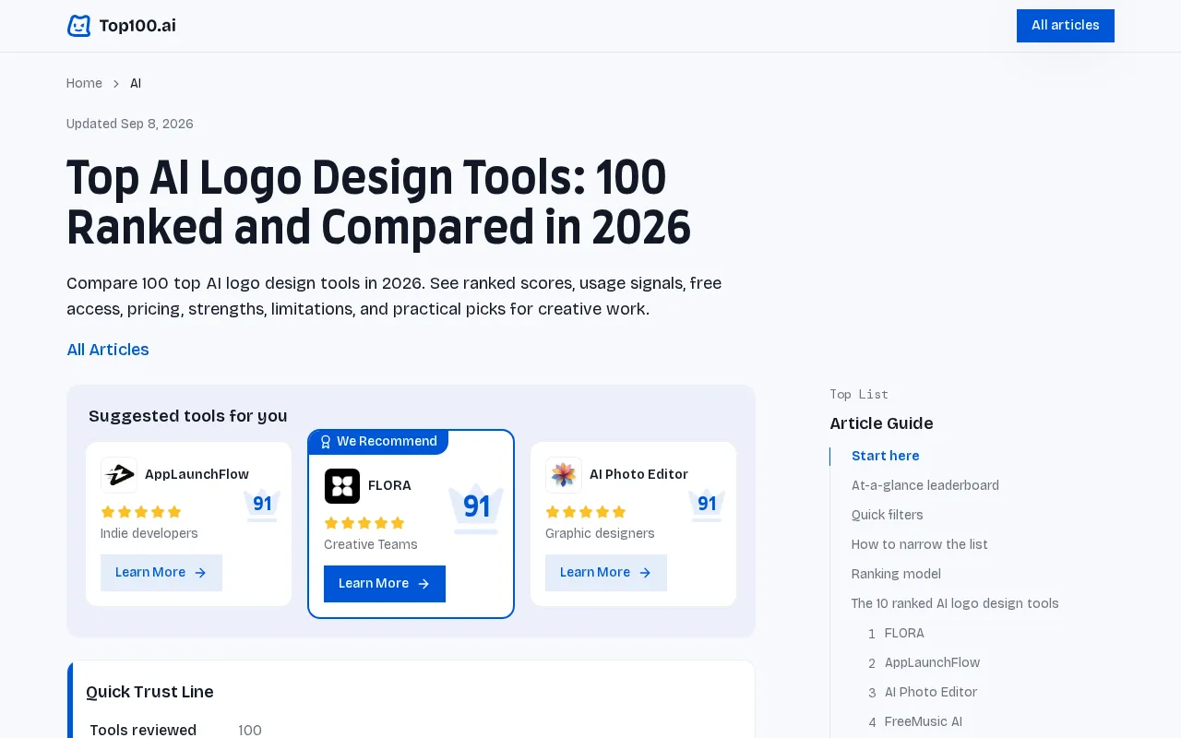The image size is (1181, 738).
Task: Jump to Start here section
Action: (x=886, y=456)
